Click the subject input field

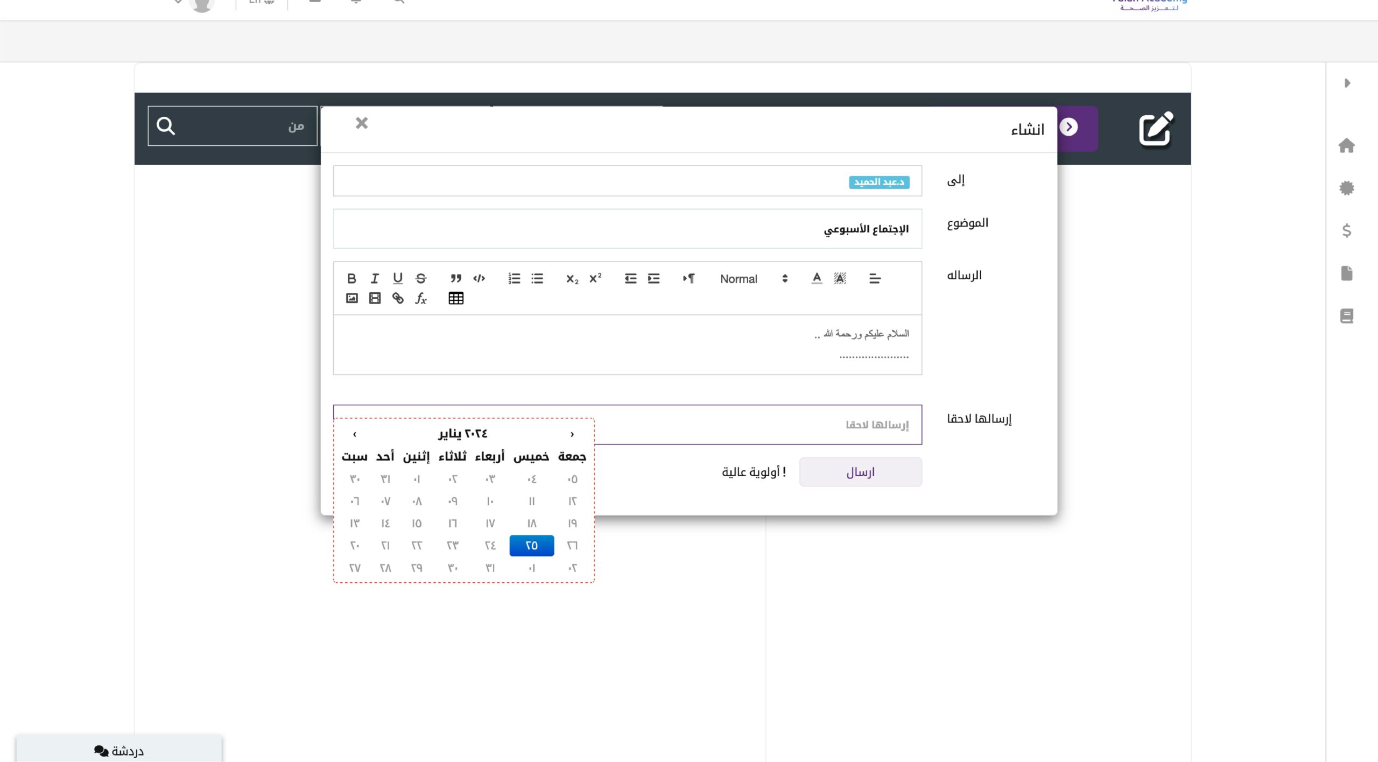tap(627, 229)
